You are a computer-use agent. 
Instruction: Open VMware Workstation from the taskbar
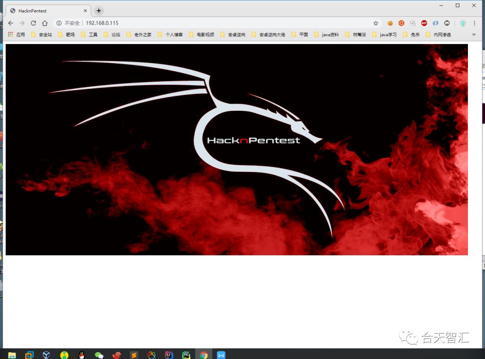point(29,355)
